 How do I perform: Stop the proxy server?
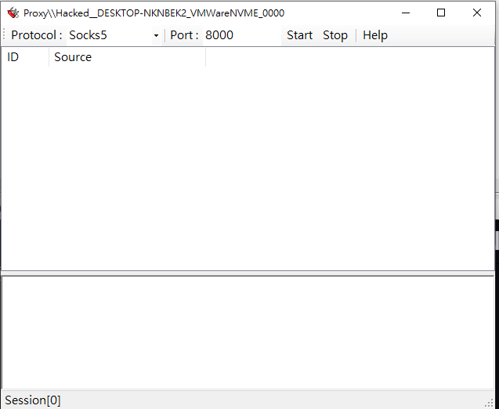(x=334, y=35)
